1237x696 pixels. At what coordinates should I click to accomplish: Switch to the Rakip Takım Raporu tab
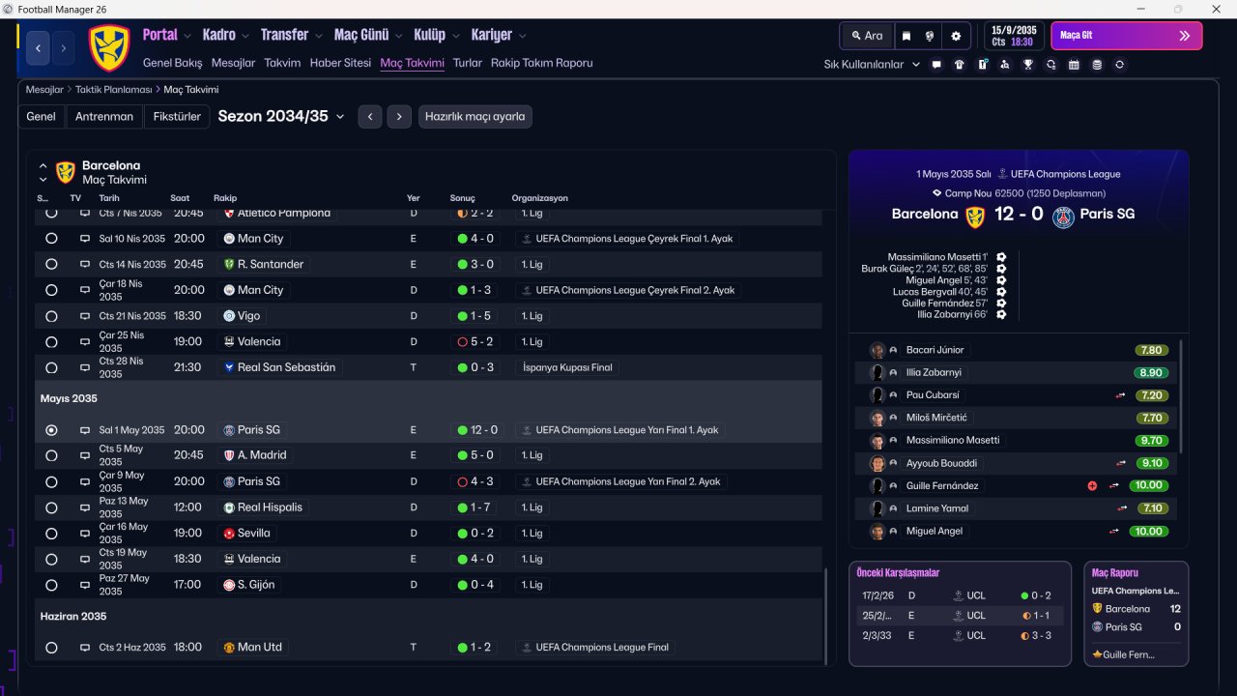point(542,63)
